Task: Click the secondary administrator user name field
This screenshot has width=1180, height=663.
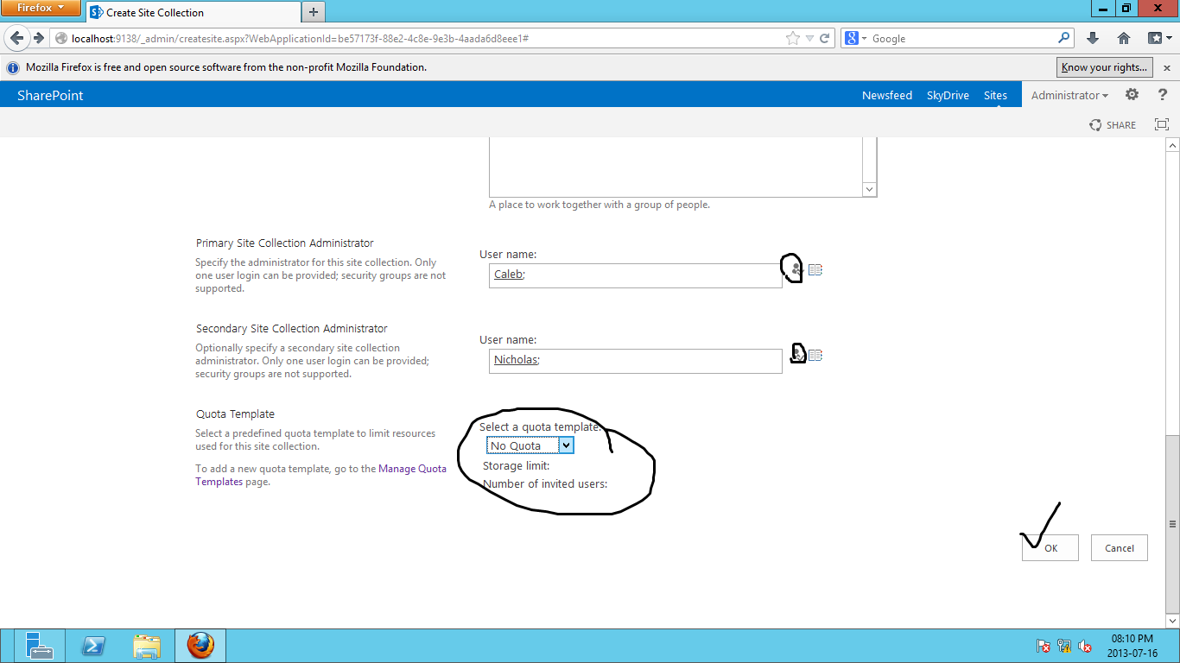Action: (x=636, y=361)
